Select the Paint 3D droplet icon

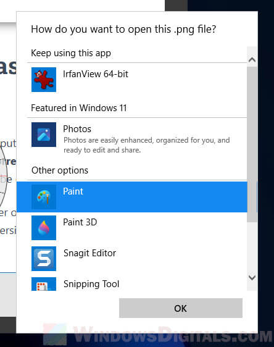coord(44,228)
